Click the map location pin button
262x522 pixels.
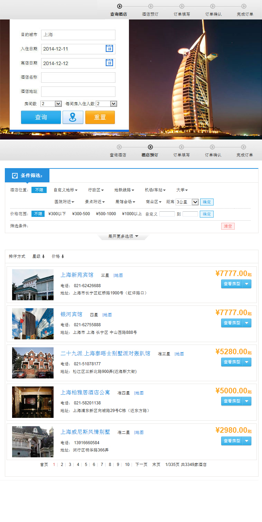pos(73,117)
